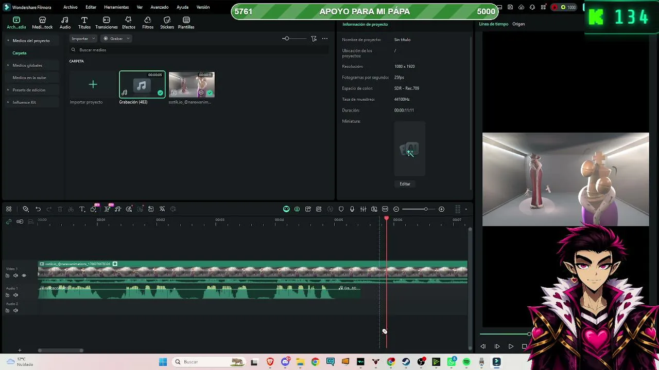Viewport: 659px width, 370px height.
Task: Switch to the Origen preview tab
Action: point(518,24)
